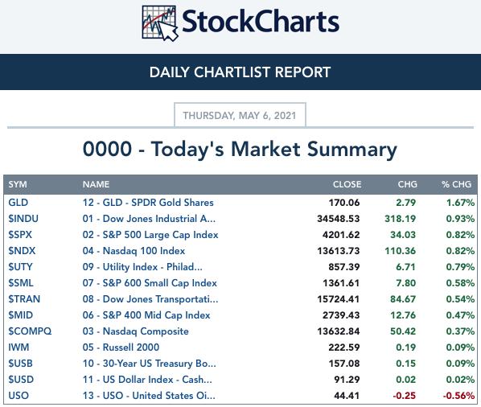Open 10 - 30-Year US Treasury Bond link
The image size is (481, 407).
pyautogui.click(x=149, y=364)
